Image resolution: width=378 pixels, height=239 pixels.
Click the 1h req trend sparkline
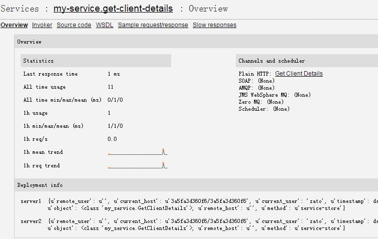pos(138,165)
